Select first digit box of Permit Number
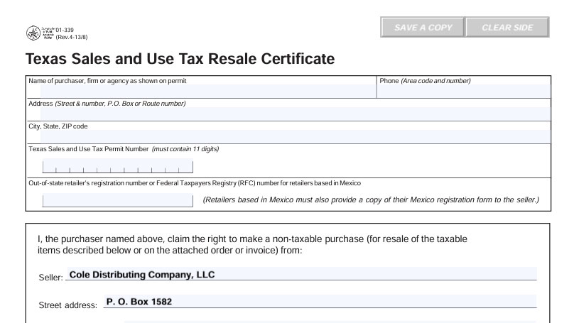Image resolution: width=574 pixels, height=323 pixels. tap(49, 166)
